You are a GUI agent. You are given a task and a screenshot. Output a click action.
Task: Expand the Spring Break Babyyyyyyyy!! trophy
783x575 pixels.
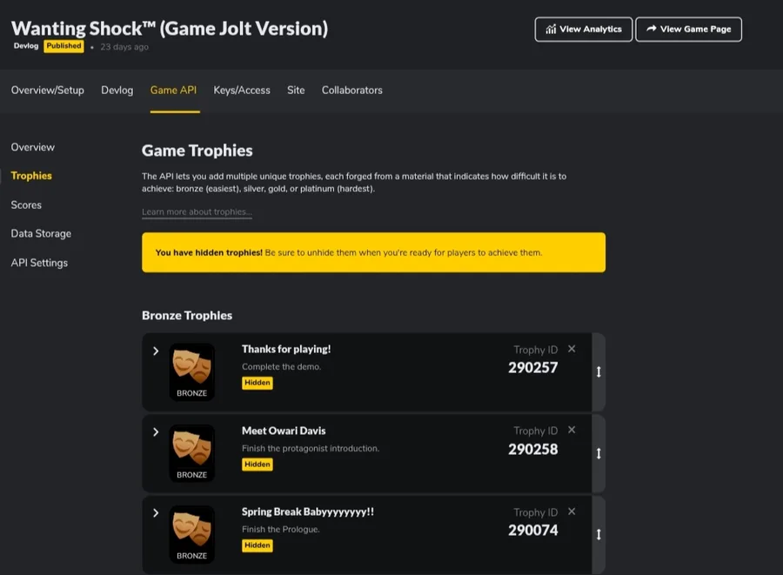click(x=156, y=513)
